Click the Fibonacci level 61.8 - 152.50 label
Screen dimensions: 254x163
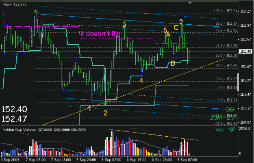[226, 45]
